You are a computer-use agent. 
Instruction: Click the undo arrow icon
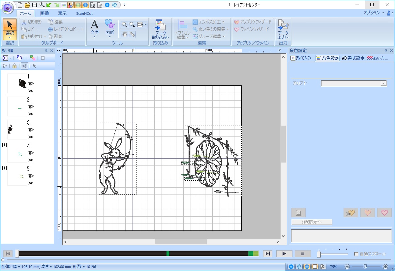click(49, 5)
